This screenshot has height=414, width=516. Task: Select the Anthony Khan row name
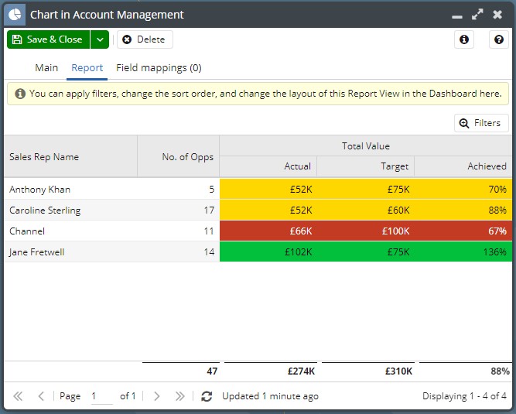[39, 190]
